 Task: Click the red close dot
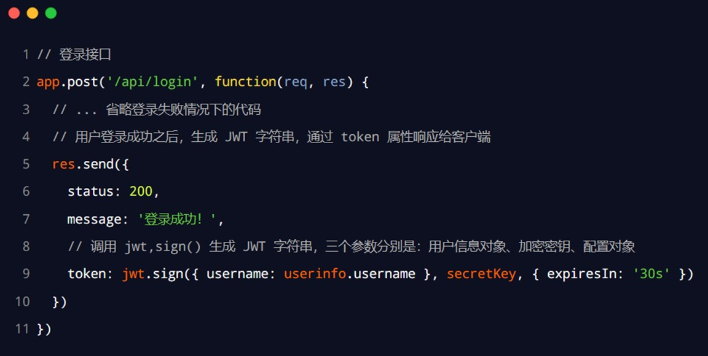point(14,13)
